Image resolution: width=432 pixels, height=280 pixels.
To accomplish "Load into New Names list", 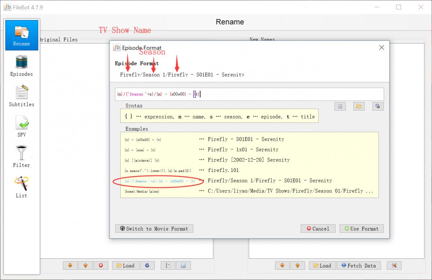I will (x=322, y=266).
